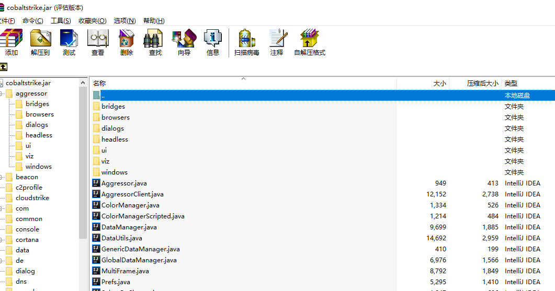The image size is (555, 291).
Task: Click the packed size value 2,959
Action: (x=490, y=238)
